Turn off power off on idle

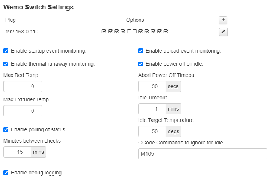pyautogui.click(x=141, y=64)
